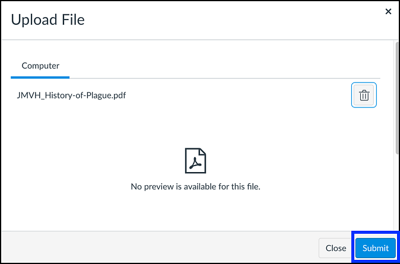Click the blue Submit button
The width and height of the screenshot is (400, 264).
(376, 248)
